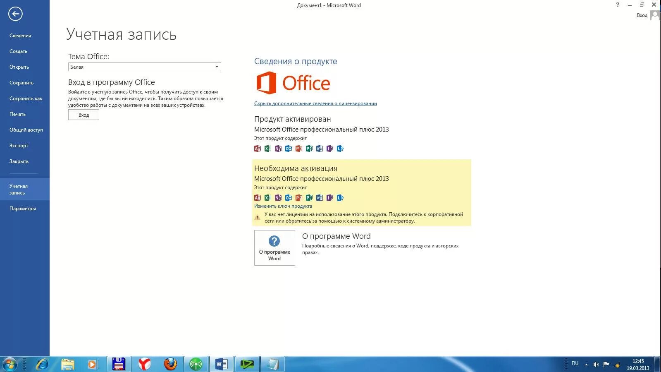661x372 pixels.
Task: Click the Lync icon under Продукт активирован
Action: click(x=340, y=149)
